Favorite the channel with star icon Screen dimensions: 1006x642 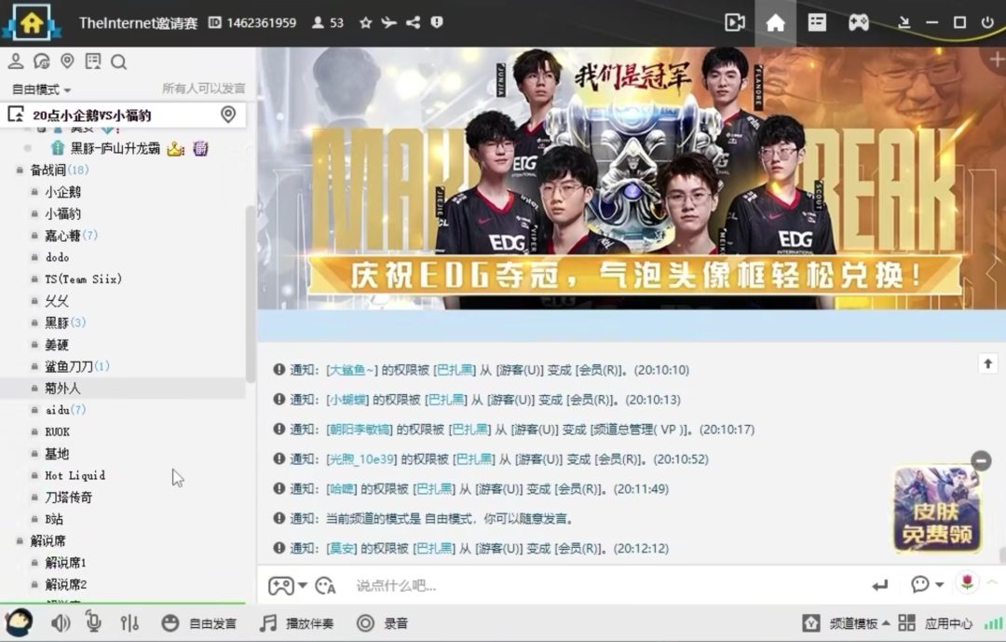pyautogui.click(x=366, y=23)
